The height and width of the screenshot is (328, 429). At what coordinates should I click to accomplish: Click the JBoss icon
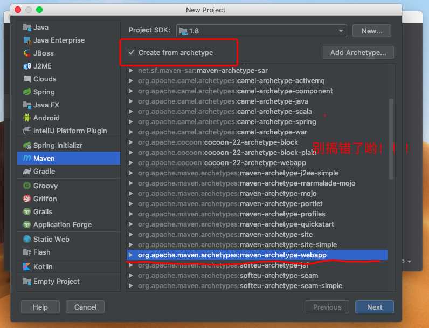point(27,53)
